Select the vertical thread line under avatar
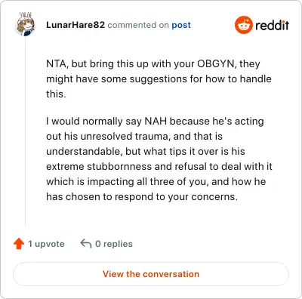 click(26, 131)
